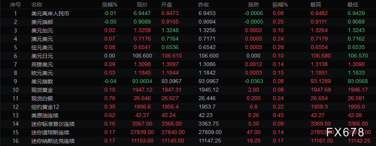Sort by the 最高 column header
This screenshot has height=146, width=376.
click(316, 5)
